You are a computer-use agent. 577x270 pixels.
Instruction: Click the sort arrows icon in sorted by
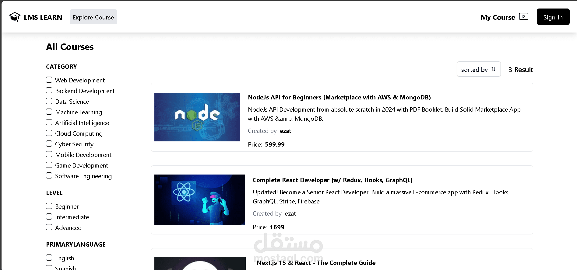coord(493,69)
